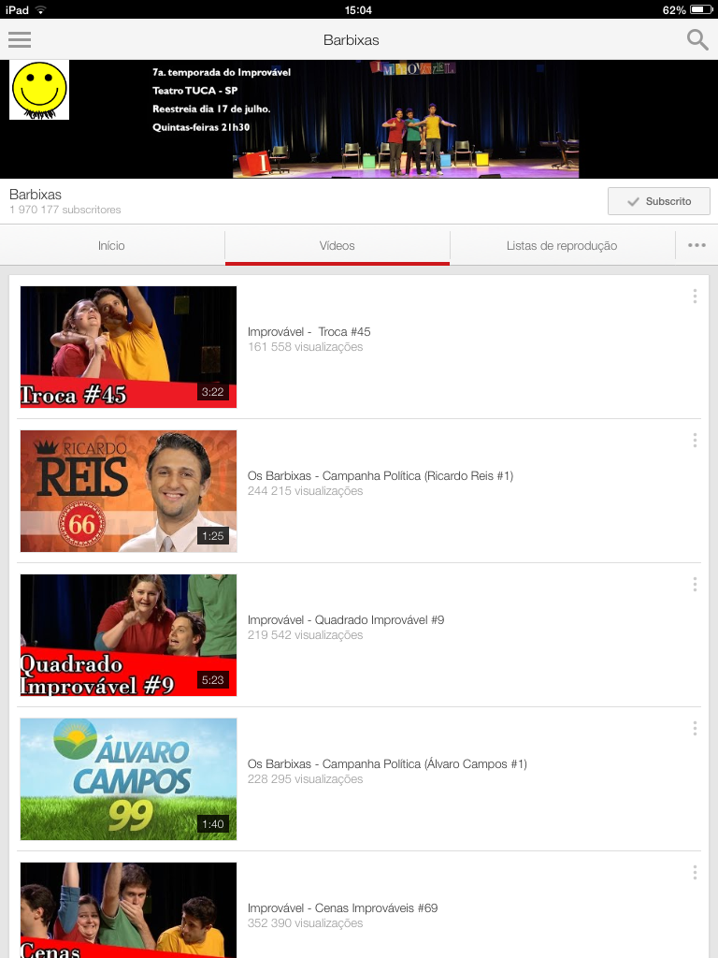The height and width of the screenshot is (958, 718).
Task: Tap the Improvável stage channel banner
Action: pyautogui.click(x=359, y=119)
